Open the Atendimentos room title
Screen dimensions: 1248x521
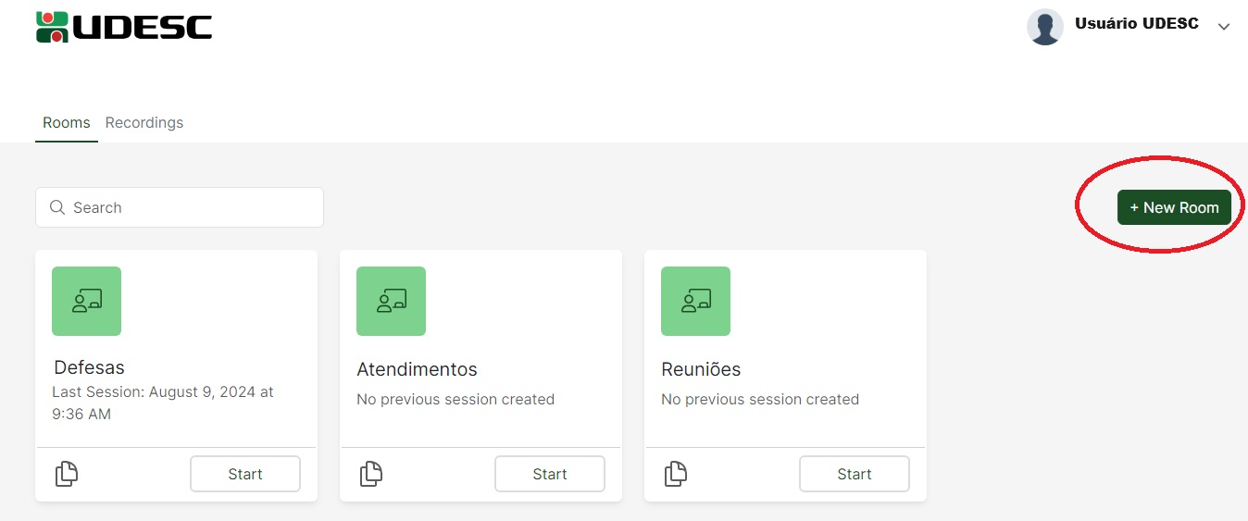(417, 369)
